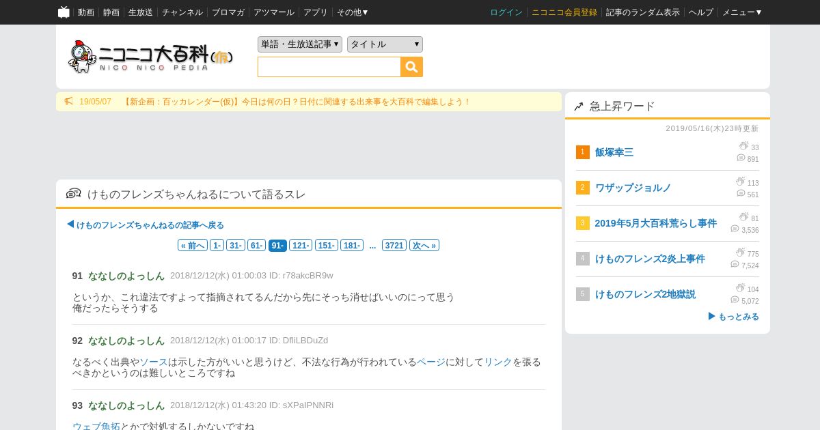
Task: Expand the メニュー▼ menu
Action: tap(742, 12)
